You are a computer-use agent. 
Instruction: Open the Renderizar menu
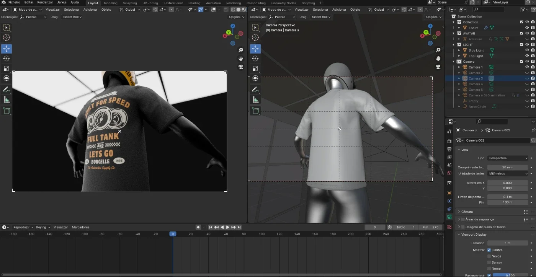[x=45, y=2]
